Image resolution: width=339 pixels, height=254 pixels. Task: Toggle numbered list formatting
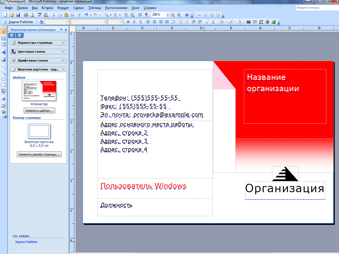pos(181,22)
